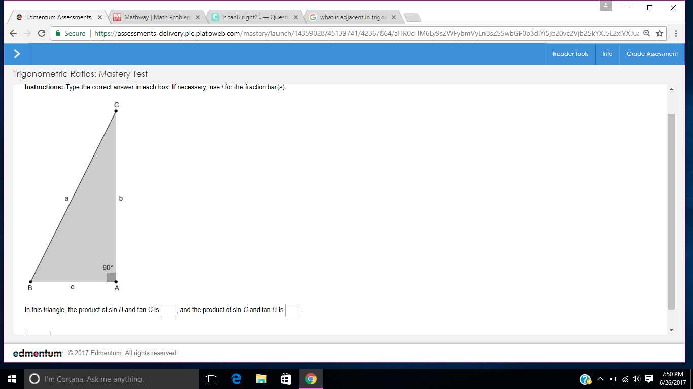Image resolution: width=693 pixels, height=389 pixels.
Task: Open Task View icon on taskbar
Action: click(212, 379)
